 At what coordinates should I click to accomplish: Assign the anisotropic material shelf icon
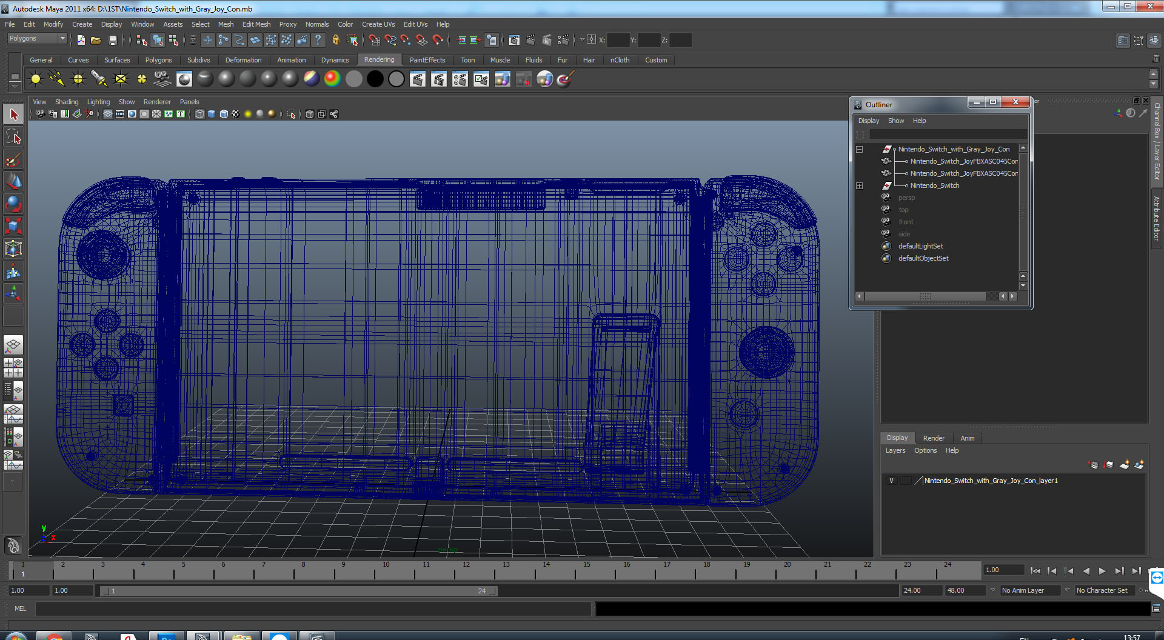pos(206,79)
